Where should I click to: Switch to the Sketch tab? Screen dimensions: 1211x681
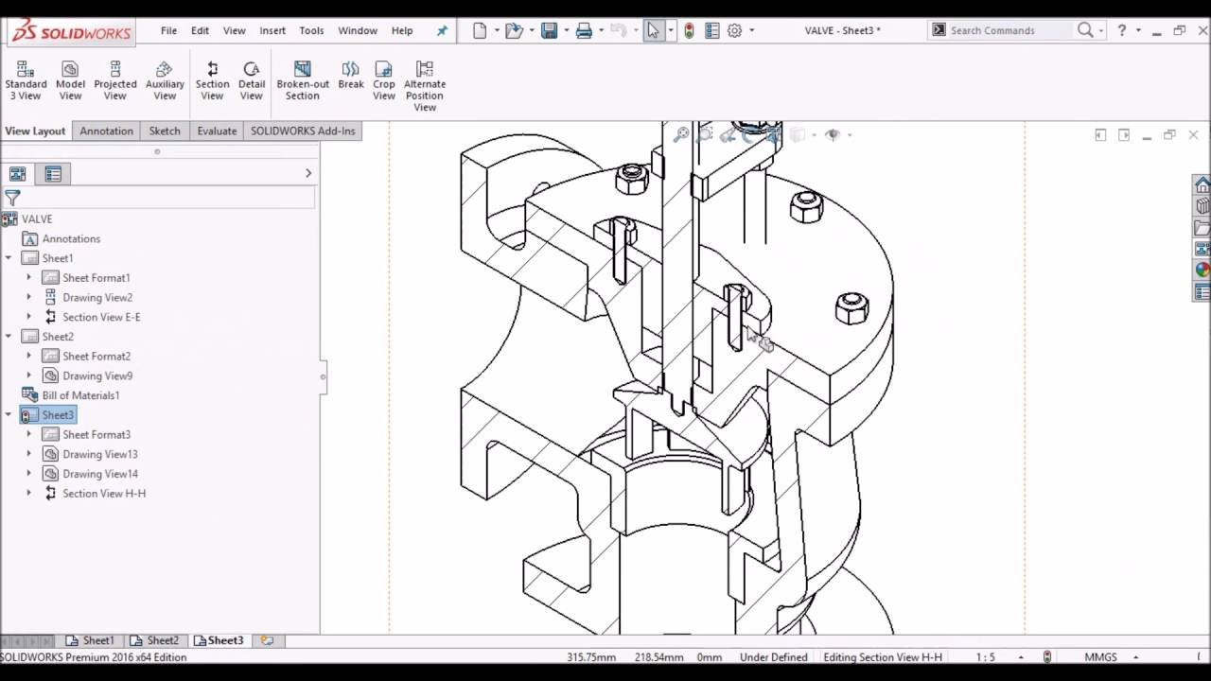pos(165,131)
